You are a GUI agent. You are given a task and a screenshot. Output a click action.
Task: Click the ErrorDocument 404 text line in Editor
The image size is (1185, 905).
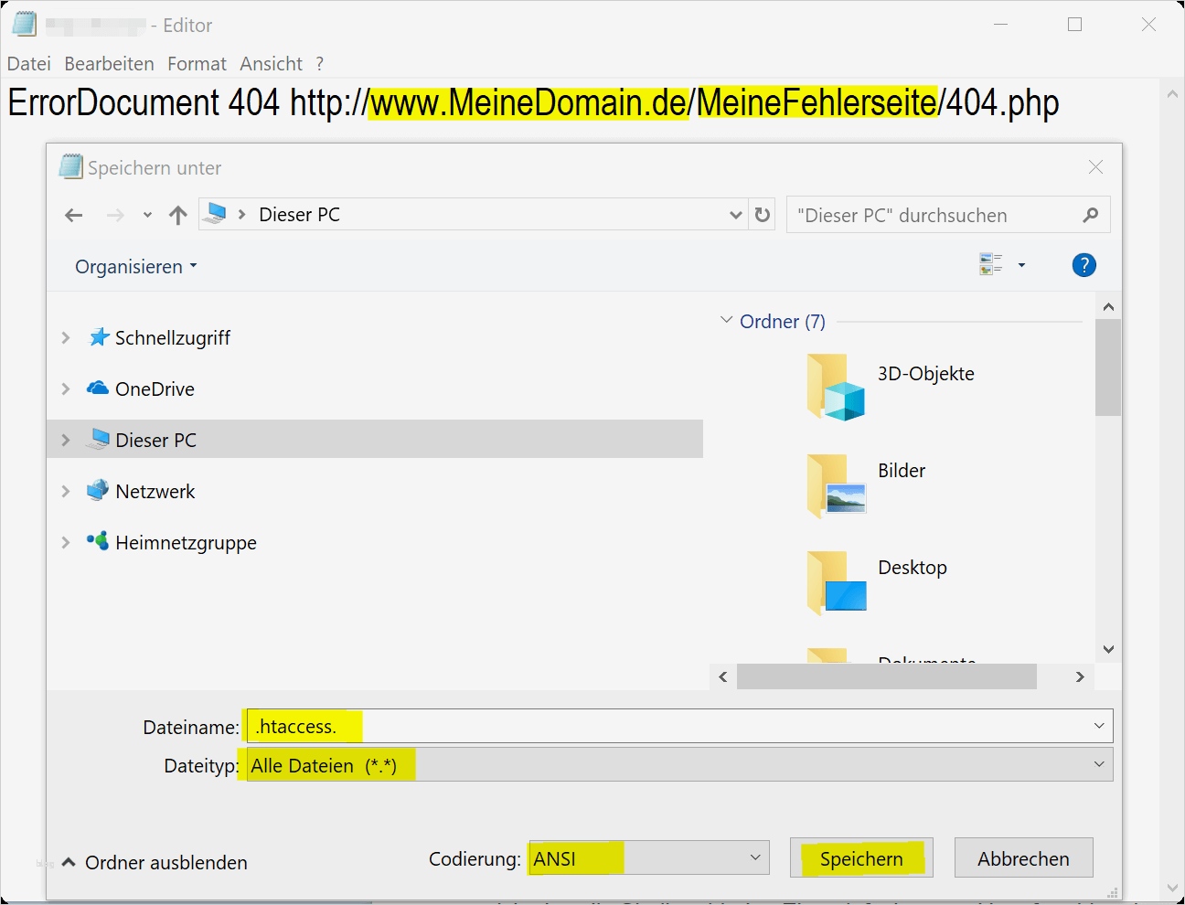click(x=533, y=102)
